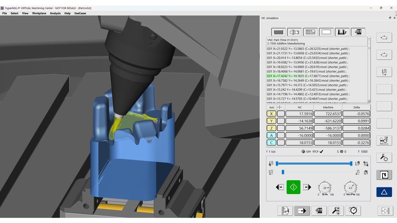Select the hatched material display icon
The width and height of the screenshot is (397, 223).
coord(310,32)
